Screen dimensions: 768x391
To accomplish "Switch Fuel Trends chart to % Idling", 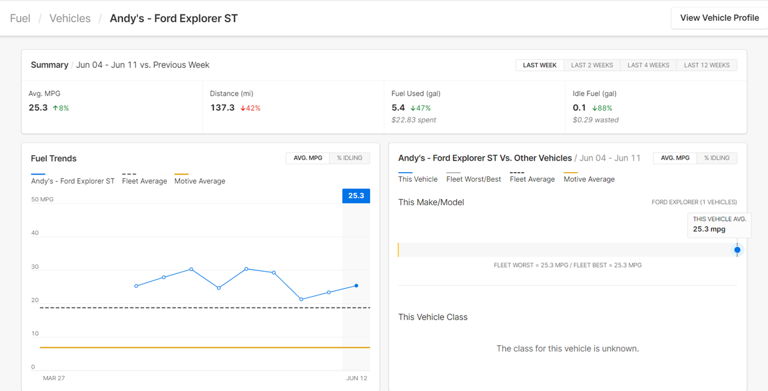I will 349,158.
